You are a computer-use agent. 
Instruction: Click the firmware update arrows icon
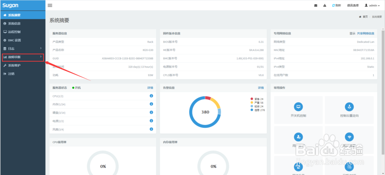click(298, 167)
